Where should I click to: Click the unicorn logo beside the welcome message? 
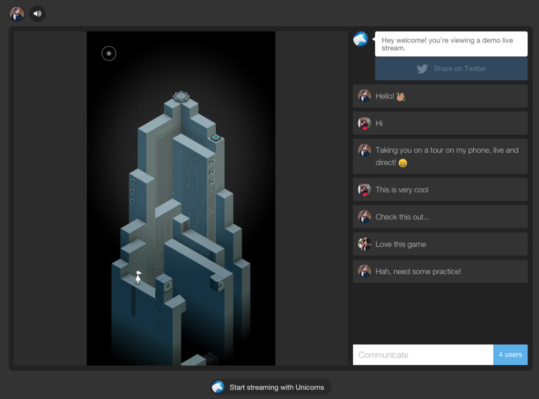(x=361, y=39)
